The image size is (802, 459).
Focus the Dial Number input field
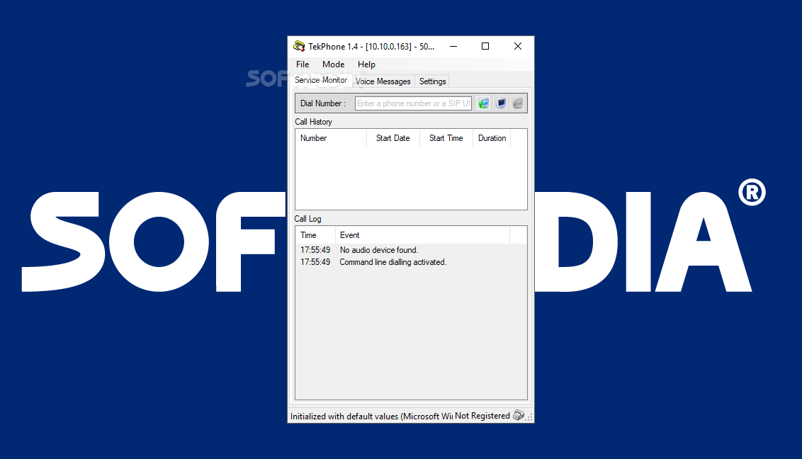click(x=413, y=103)
